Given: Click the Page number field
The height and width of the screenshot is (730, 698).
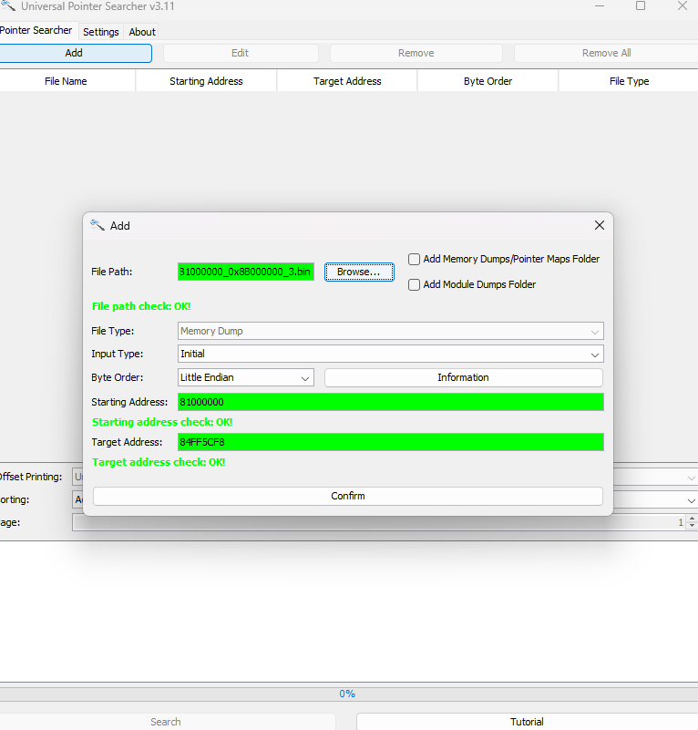Looking at the screenshot, I should (x=378, y=522).
